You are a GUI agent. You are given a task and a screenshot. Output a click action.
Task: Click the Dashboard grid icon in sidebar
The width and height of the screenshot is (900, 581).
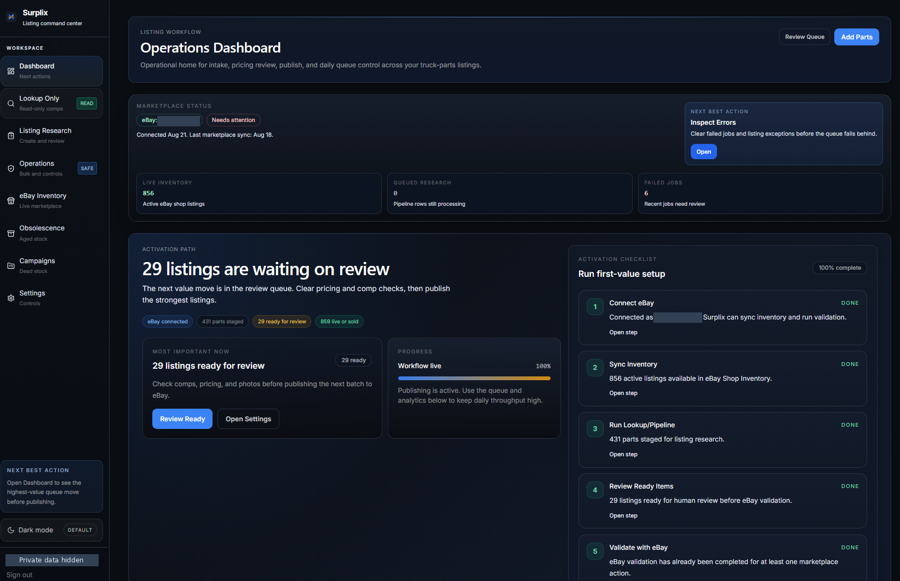11,71
